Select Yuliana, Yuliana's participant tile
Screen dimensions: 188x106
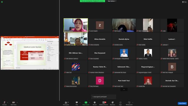[148, 53]
